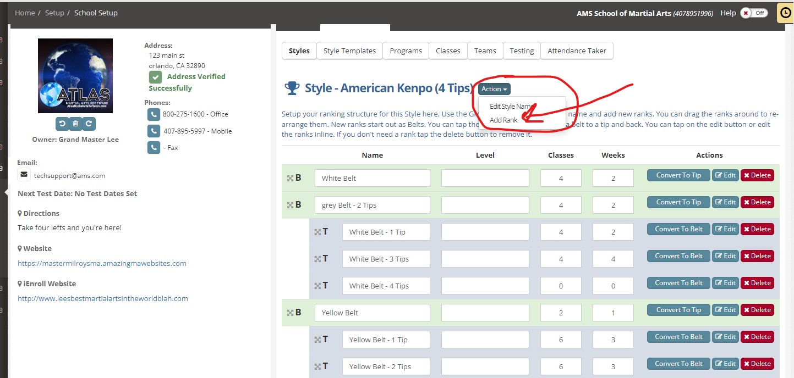This screenshot has height=378, width=794.
Task: Click the phone icon beside the Mobile number
Action: 153,131
